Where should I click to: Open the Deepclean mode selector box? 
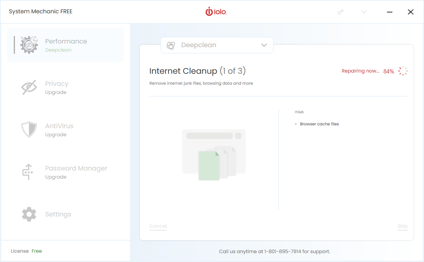217,45
